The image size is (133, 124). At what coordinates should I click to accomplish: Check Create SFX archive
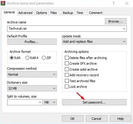[x=67, y=63]
